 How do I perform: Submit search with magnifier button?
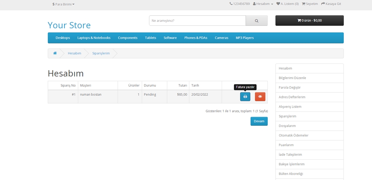coord(256,21)
